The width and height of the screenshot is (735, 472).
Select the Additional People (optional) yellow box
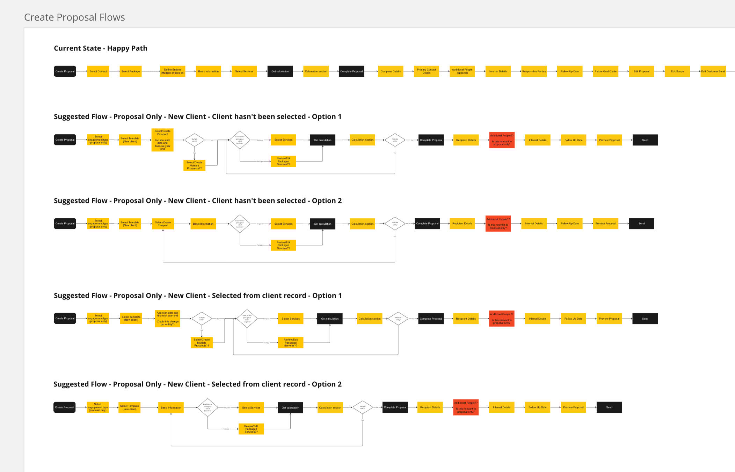462,71
